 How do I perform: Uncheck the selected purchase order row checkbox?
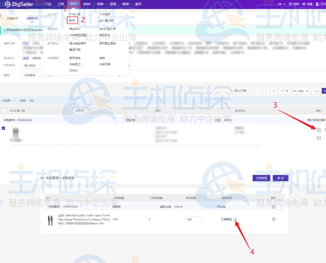3,128
